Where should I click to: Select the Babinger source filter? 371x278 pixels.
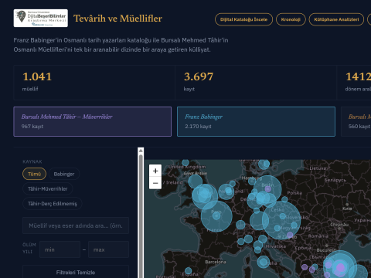pos(64,174)
